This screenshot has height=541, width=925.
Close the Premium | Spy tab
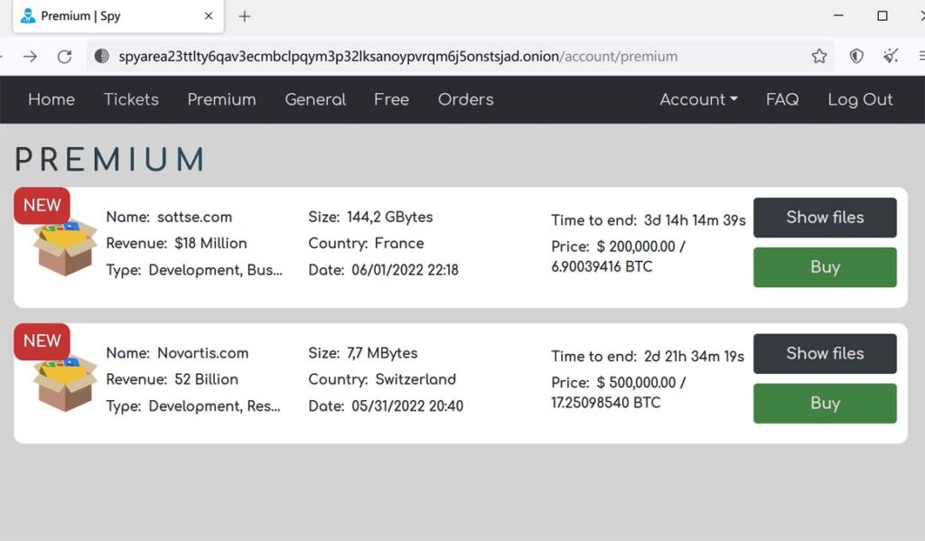point(209,16)
